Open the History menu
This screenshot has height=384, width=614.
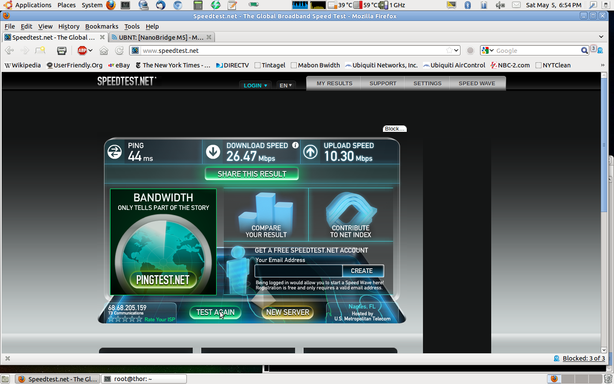coord(69,26)
